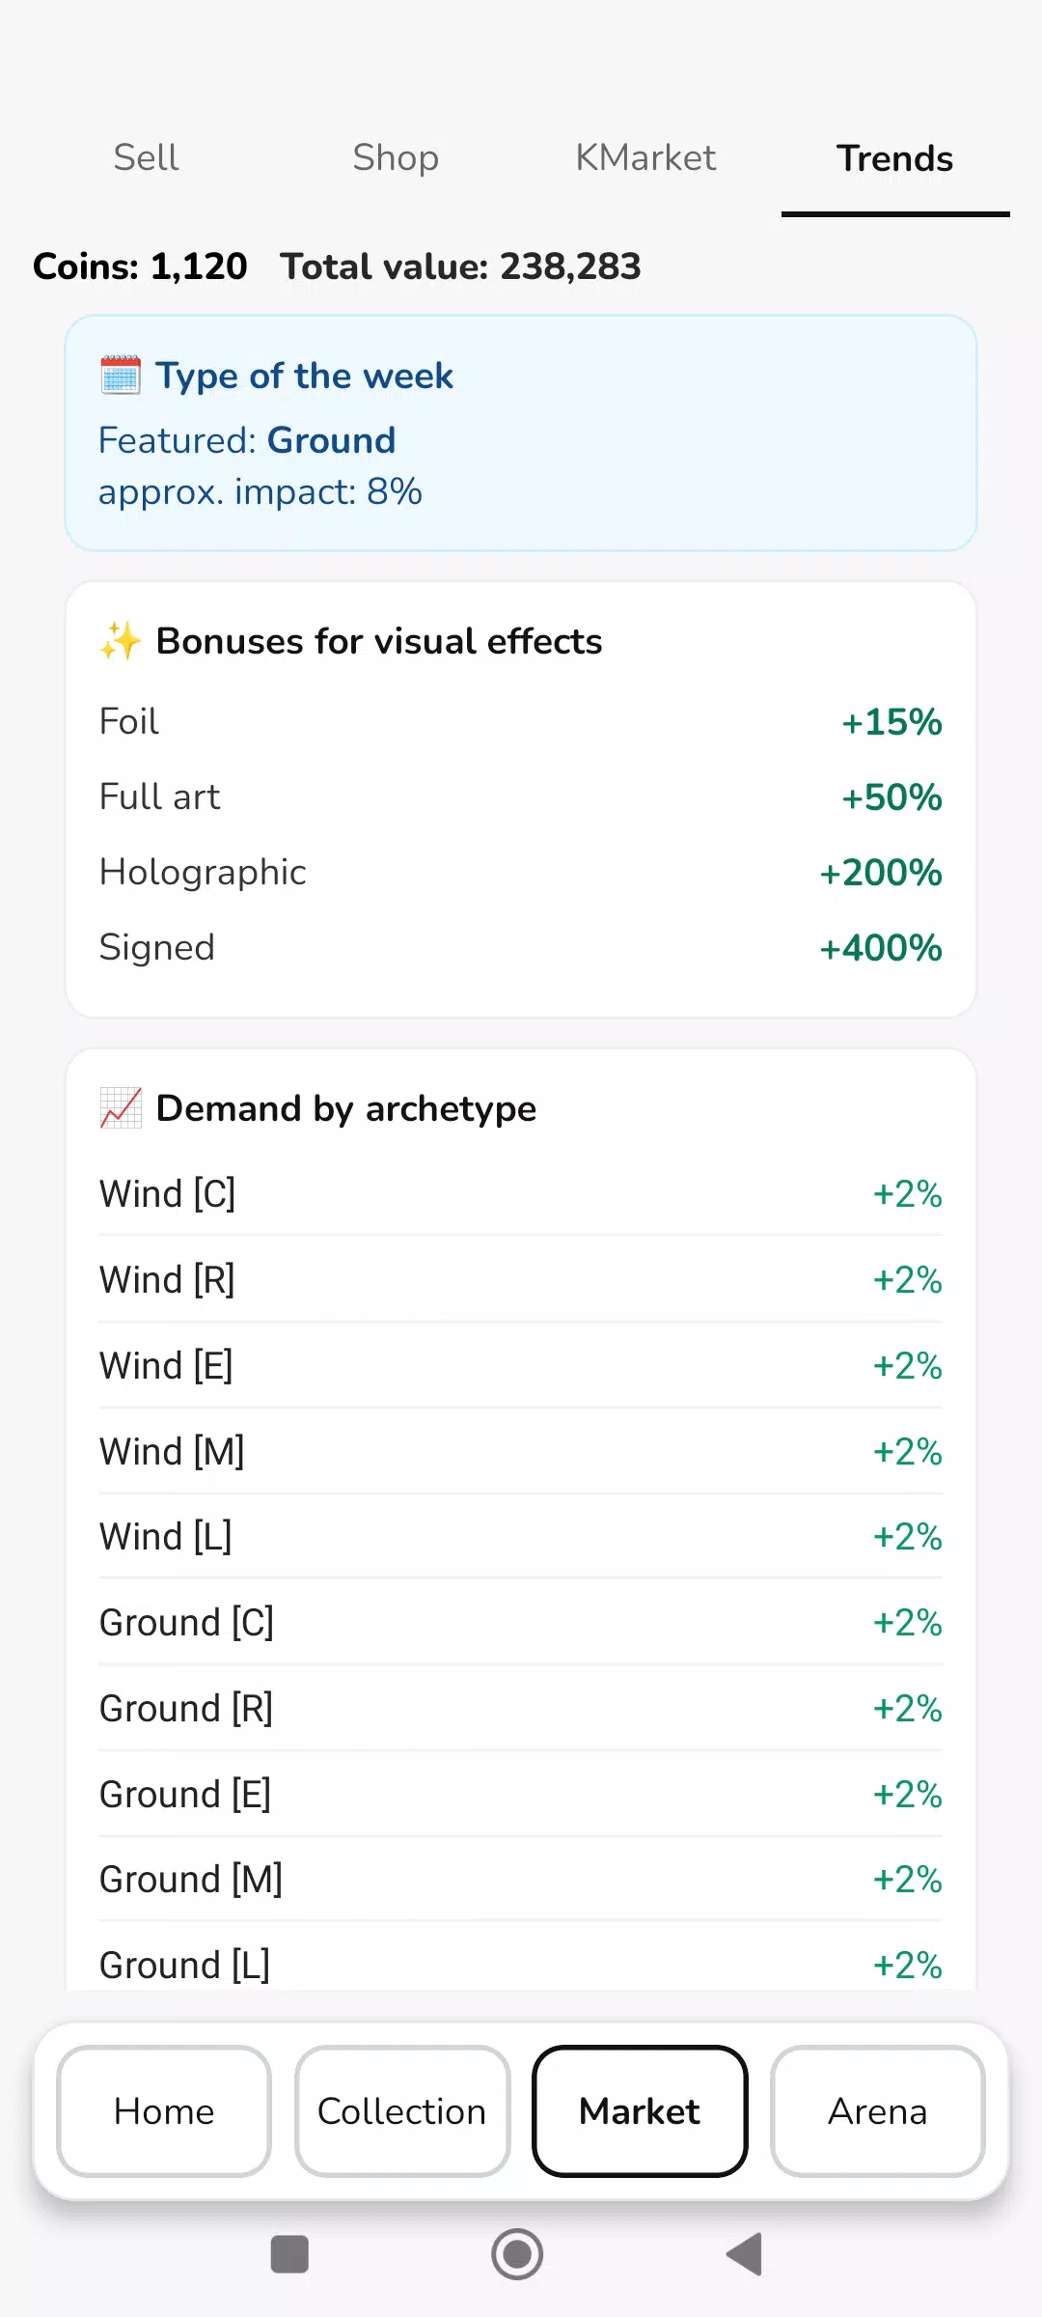Select the Trends tab

895,158
